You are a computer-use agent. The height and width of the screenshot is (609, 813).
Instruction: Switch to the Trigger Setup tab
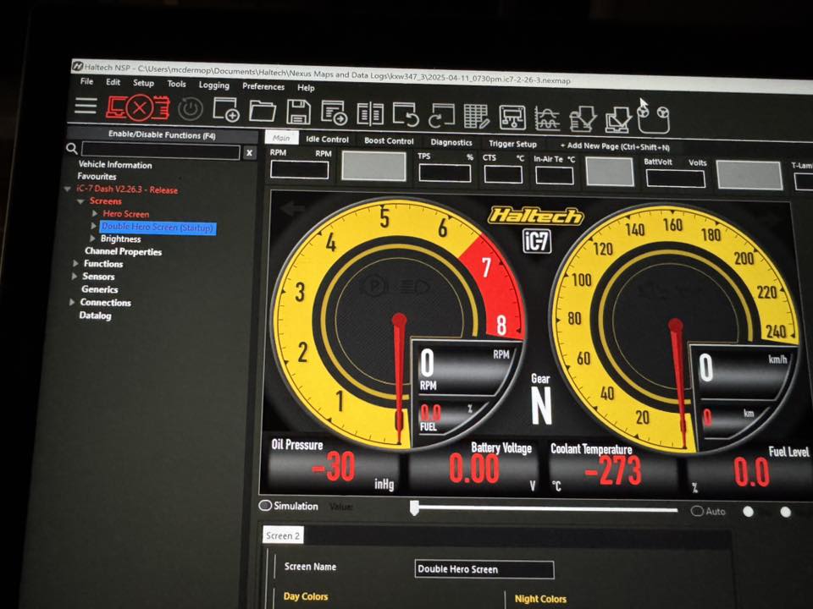(512, 144)
